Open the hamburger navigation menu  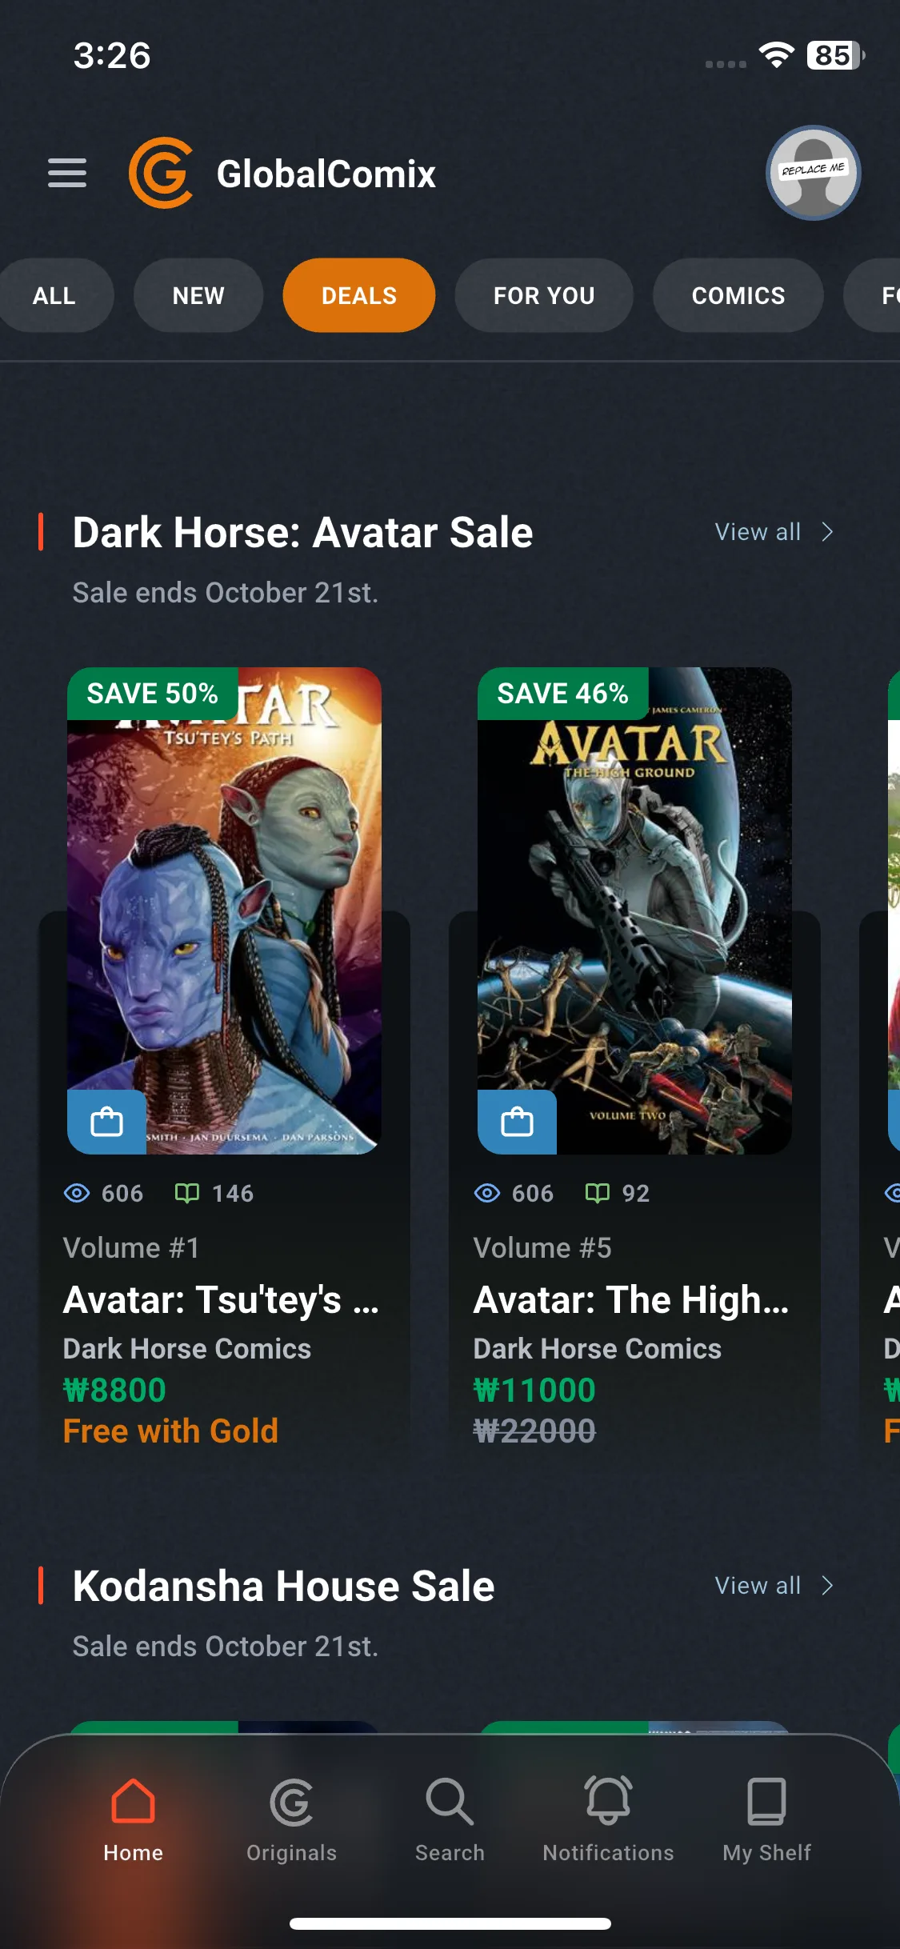pos(67,173)
